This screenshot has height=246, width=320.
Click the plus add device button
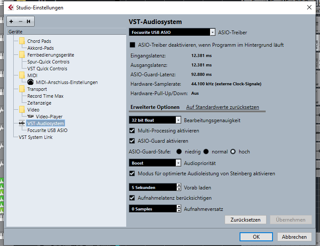(x=11, y=21)
